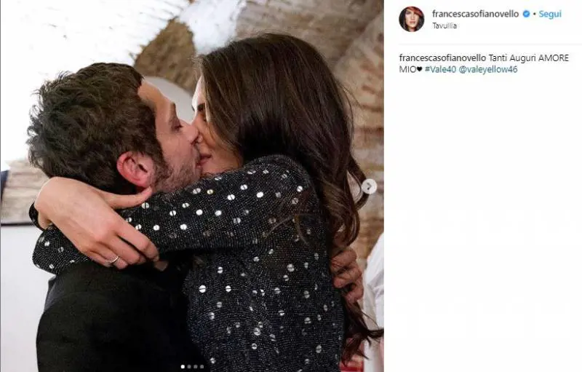Click francescasofianovello username in header
This screenshot has width=582, height=372.
(476, 14)
